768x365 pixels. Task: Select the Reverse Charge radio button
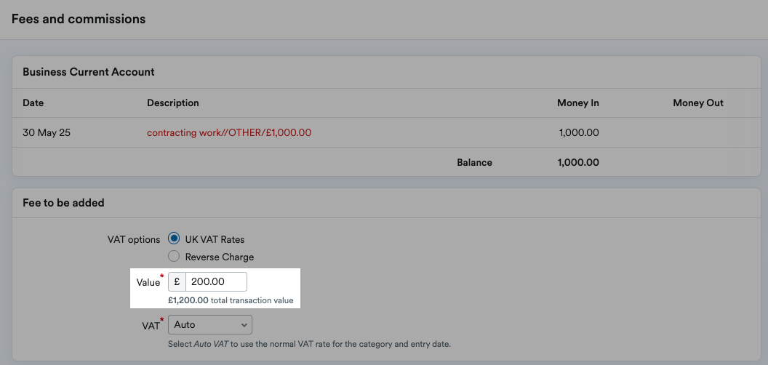174,256
